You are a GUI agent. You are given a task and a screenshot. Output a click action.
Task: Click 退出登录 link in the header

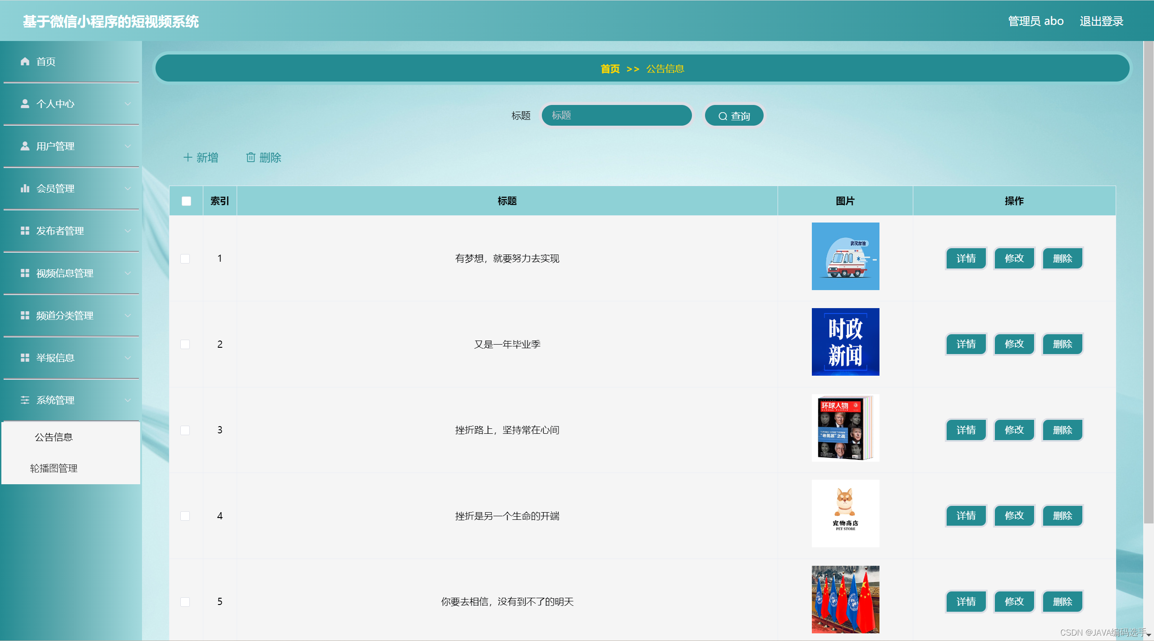pyautogui.click(x=1101, y=21)
